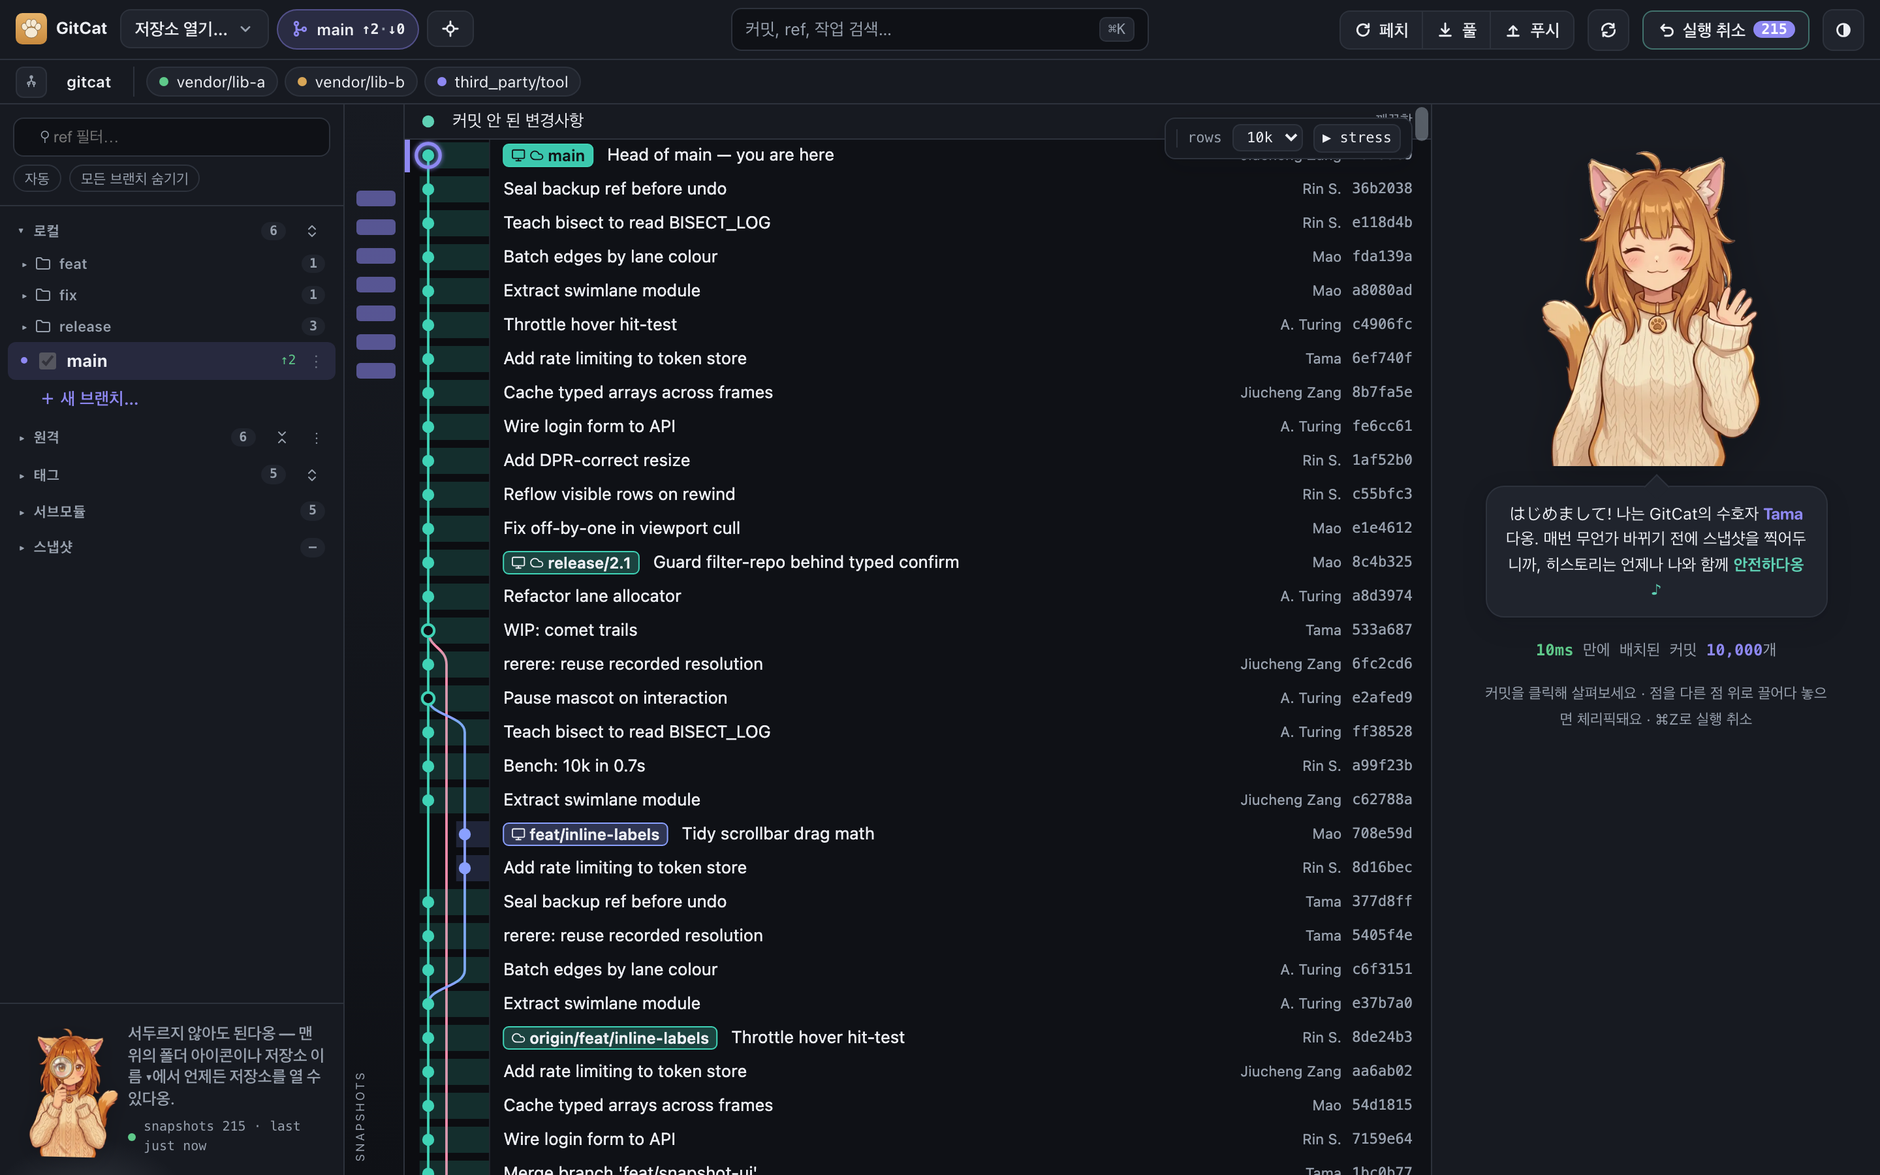
Task: Click the origin/feat/inline-labels ref label
Action: pos(610,1037)
